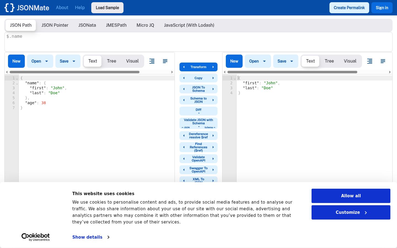Click the left editor's horizontal scrollbar

point(74,72)
